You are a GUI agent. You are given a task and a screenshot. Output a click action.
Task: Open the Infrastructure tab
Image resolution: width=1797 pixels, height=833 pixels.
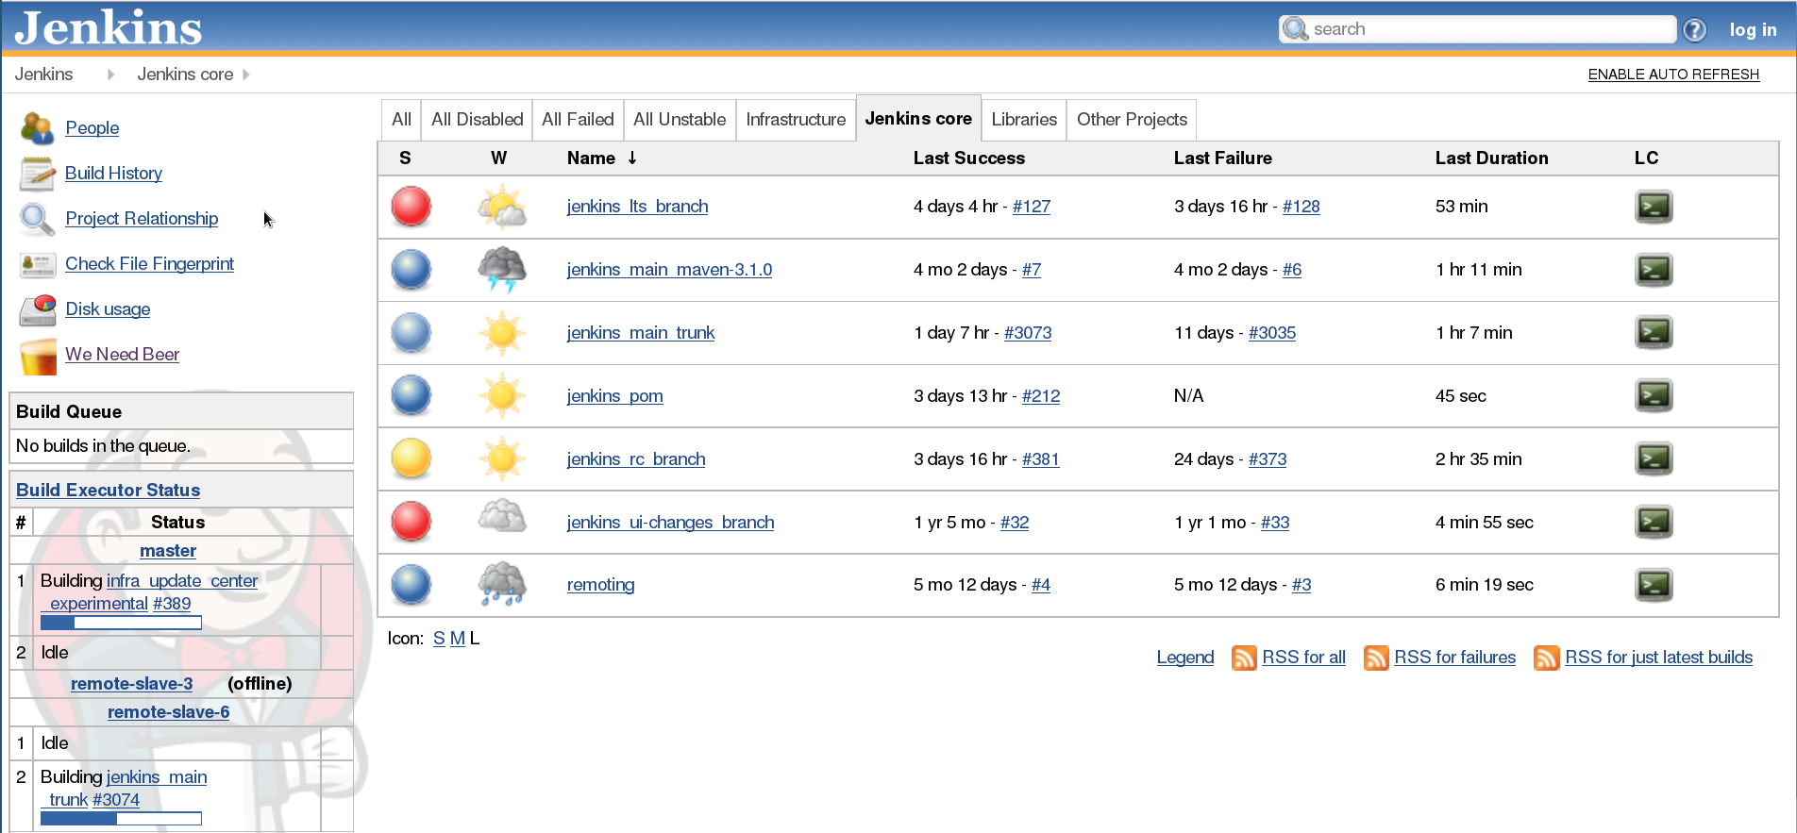click(x=795, y=120)
